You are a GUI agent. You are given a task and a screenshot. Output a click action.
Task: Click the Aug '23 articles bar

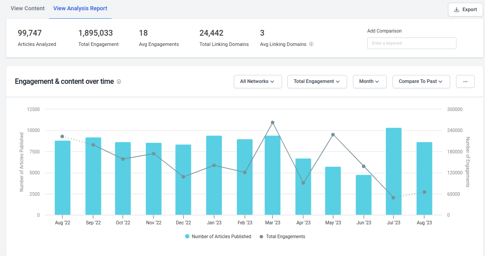(424, 179)
